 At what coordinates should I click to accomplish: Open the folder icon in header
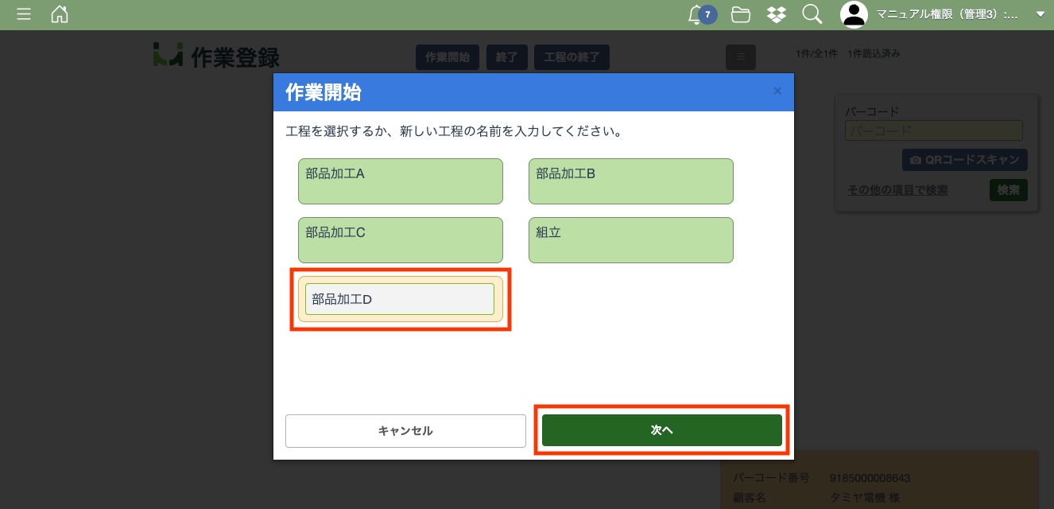(741, 14)
